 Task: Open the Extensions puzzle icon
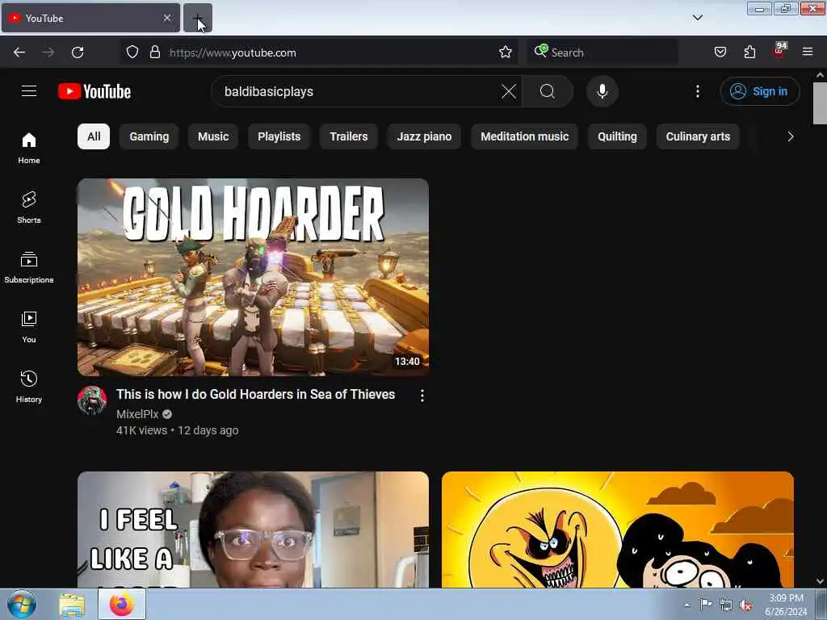(x=749, y=52)
